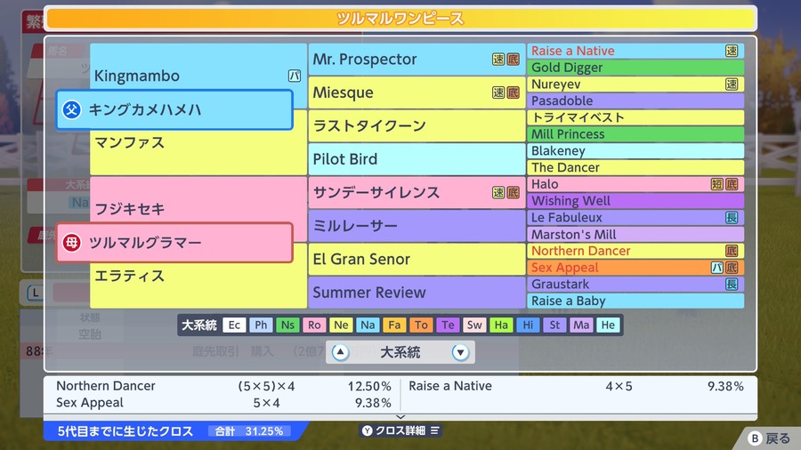This screenshot has height=450, width=801.
Task: Click the Summer Review pedigree cell
Action: tap(417, 293)
